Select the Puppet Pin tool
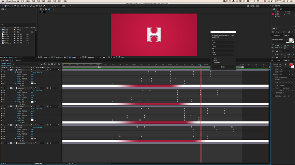 [x=44, y=6]
